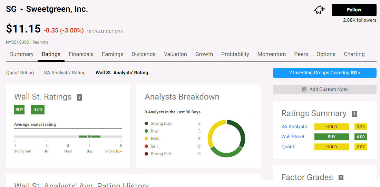
Task: Click the Wall Street link in Ratings Summary
Action: tap(293, 137)
